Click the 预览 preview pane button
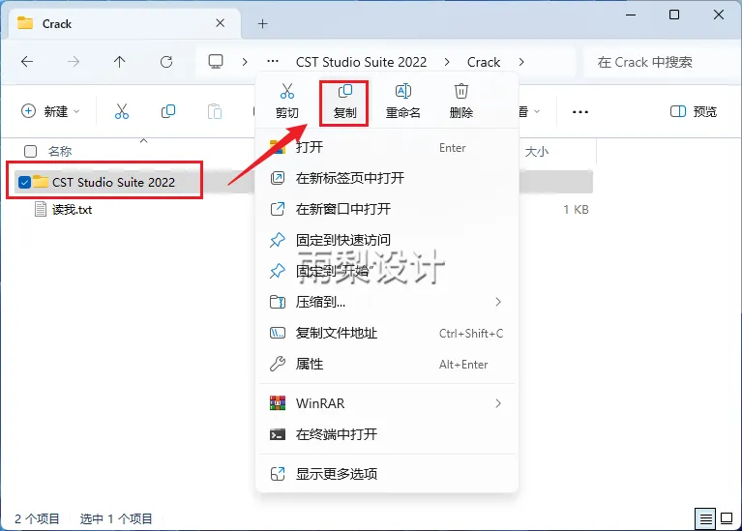 [x=694, y=111]
